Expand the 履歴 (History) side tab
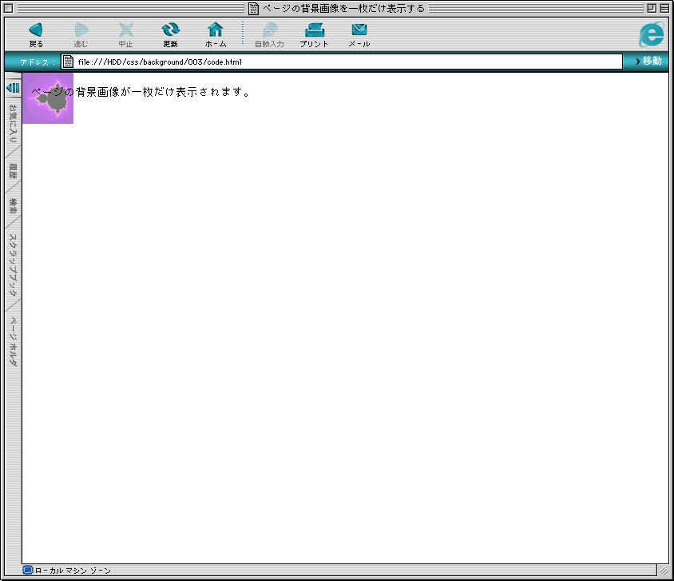Image resolution: width=674 pixels, height=581 pixels. click(x=13, y=170)
